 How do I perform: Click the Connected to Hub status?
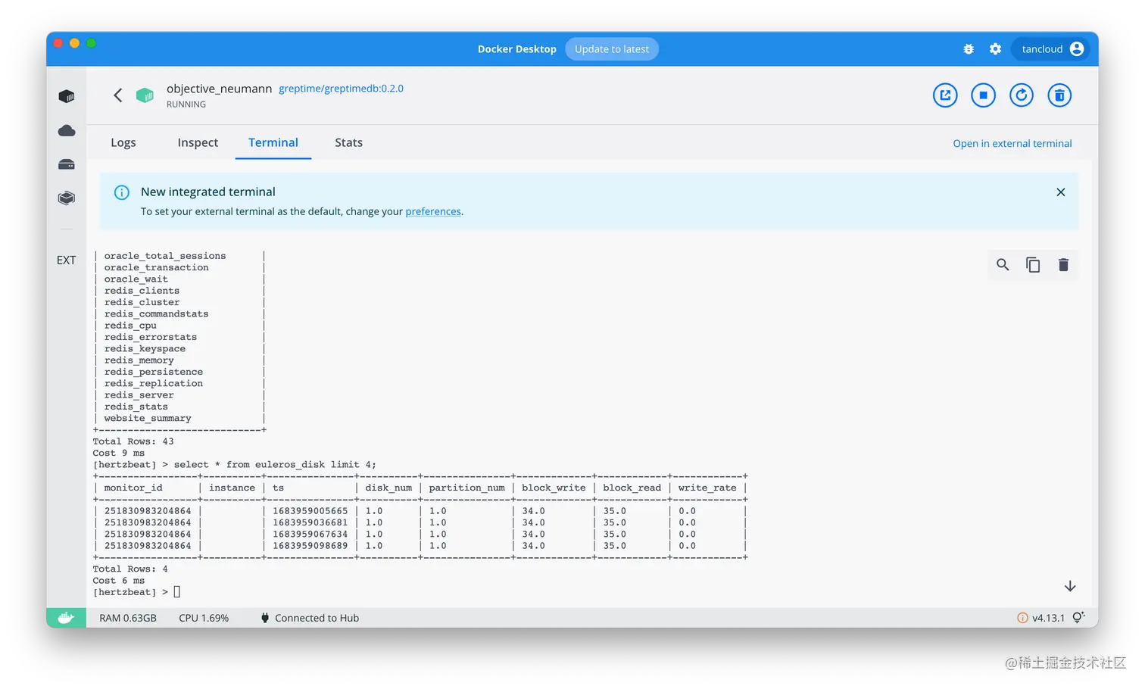click(x=310, y=618)
